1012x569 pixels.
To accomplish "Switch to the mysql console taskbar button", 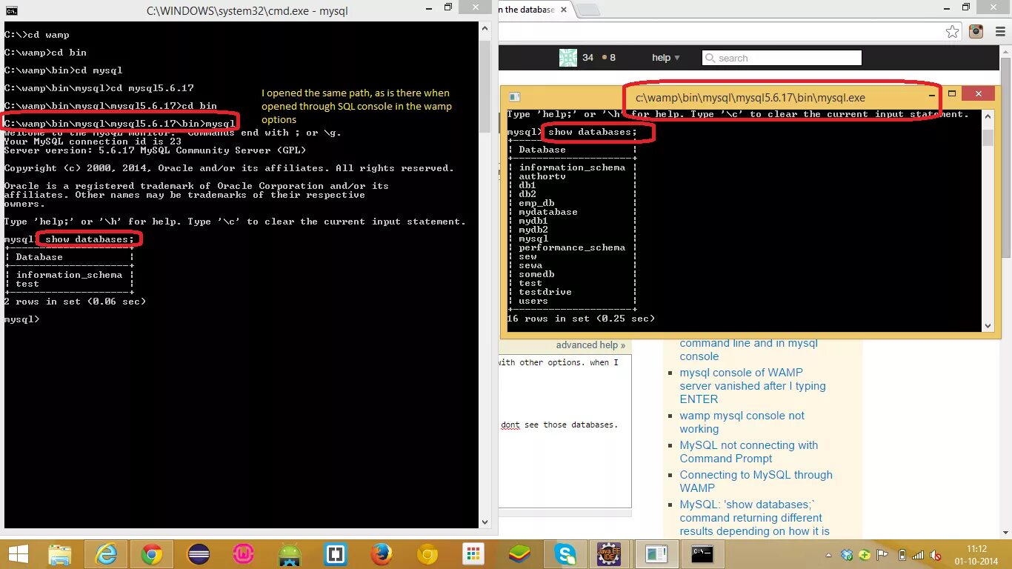I will (x=656, y=554).
